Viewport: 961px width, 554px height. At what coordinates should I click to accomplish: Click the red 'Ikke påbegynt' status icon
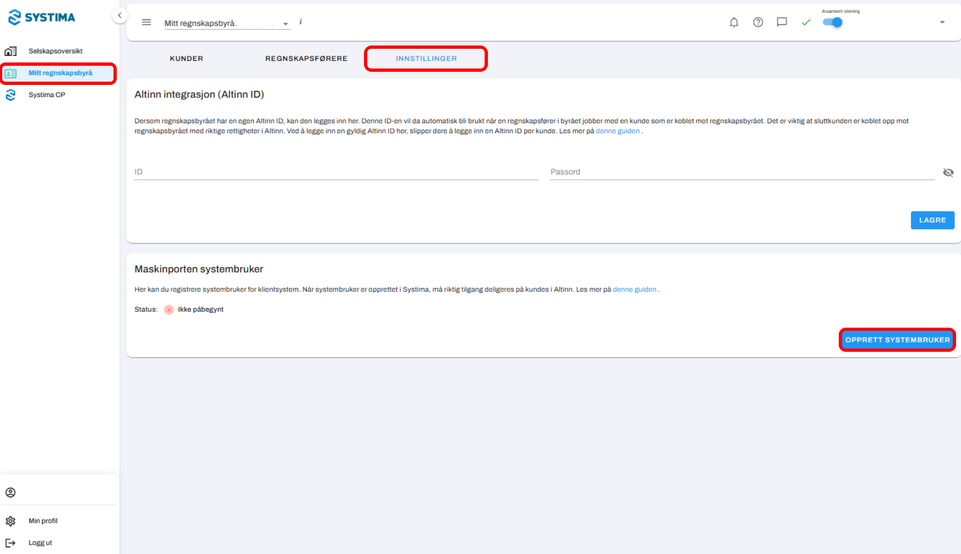click(169, 310)
